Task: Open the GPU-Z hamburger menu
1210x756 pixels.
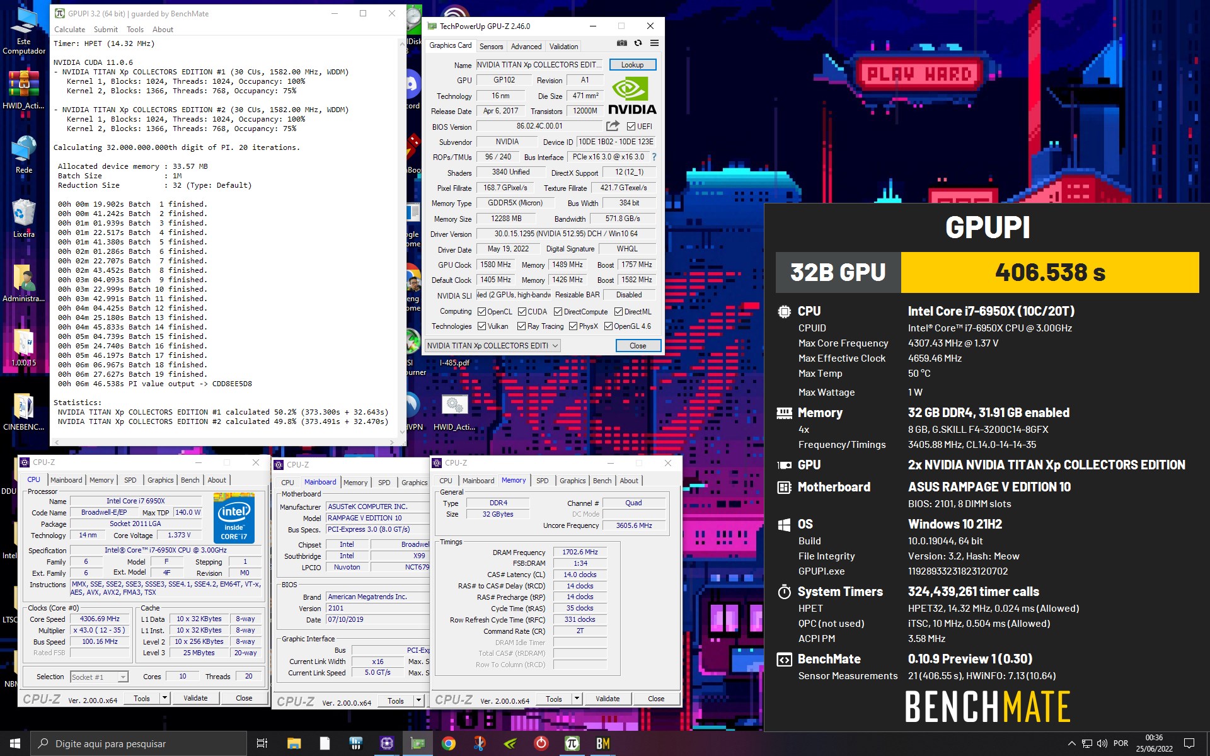Action: [x=654, y=43]
